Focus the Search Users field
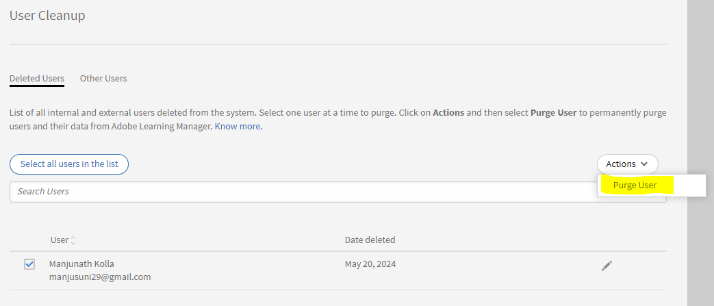The width and height of the screenshot is (714, 306). tap(301, 192)
